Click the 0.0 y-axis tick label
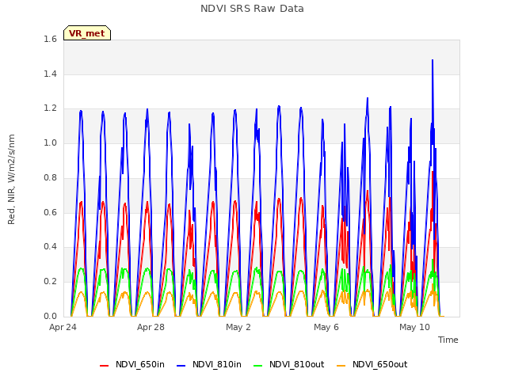This screenshot has height=380, width=507. coord(50,316)
